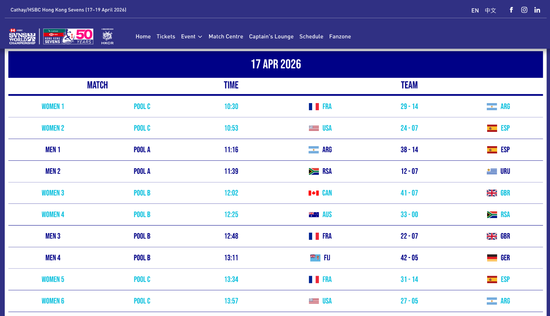
Task: Click the HKCR dragon logo
Action: coord(107,36)
